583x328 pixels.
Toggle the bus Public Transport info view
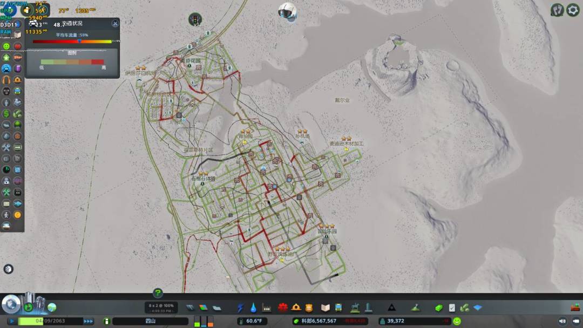(17, 91)
